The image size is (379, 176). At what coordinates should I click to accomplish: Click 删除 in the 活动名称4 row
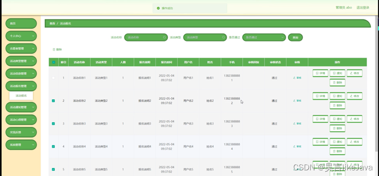coord(337,151)
